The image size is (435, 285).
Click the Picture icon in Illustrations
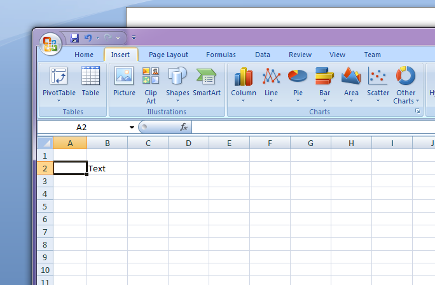pyautogui.click(x=124, y=77)
